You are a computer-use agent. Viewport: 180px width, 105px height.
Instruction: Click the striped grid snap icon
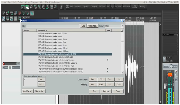coord(16,19)
